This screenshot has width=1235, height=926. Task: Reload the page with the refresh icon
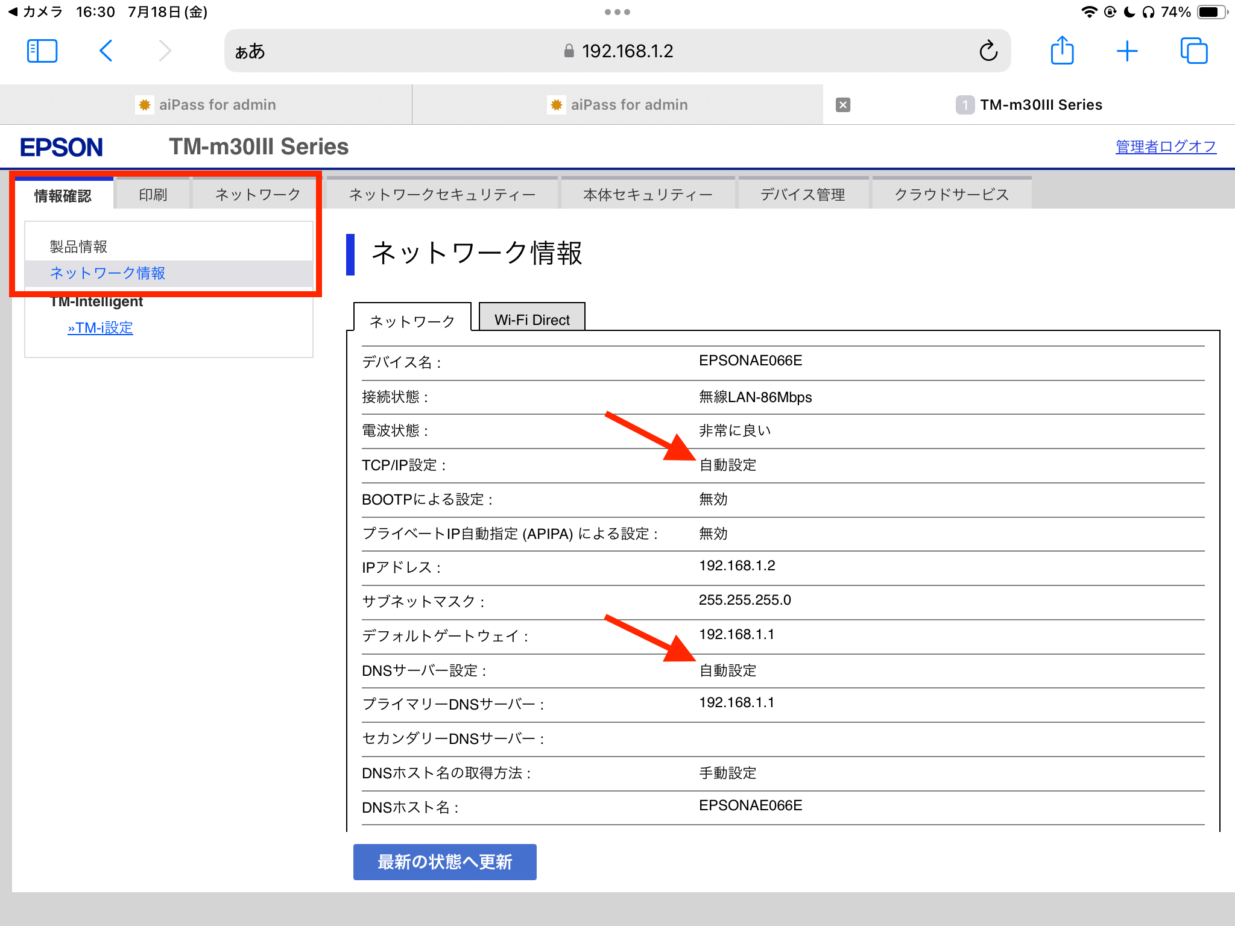(988, 51)
